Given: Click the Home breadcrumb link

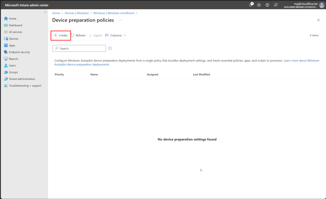Looking at the screenshot, I should point(56,13).
